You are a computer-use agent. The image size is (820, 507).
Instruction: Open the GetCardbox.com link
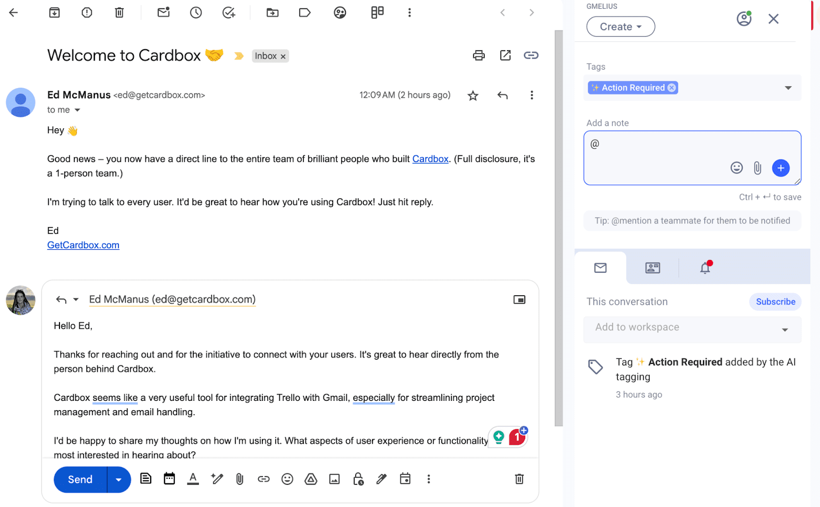click(x=83, y=245)
